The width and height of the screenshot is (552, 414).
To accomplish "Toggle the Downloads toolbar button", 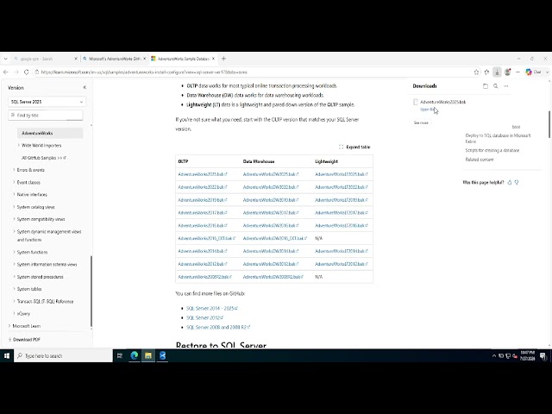I will point(497,72).
